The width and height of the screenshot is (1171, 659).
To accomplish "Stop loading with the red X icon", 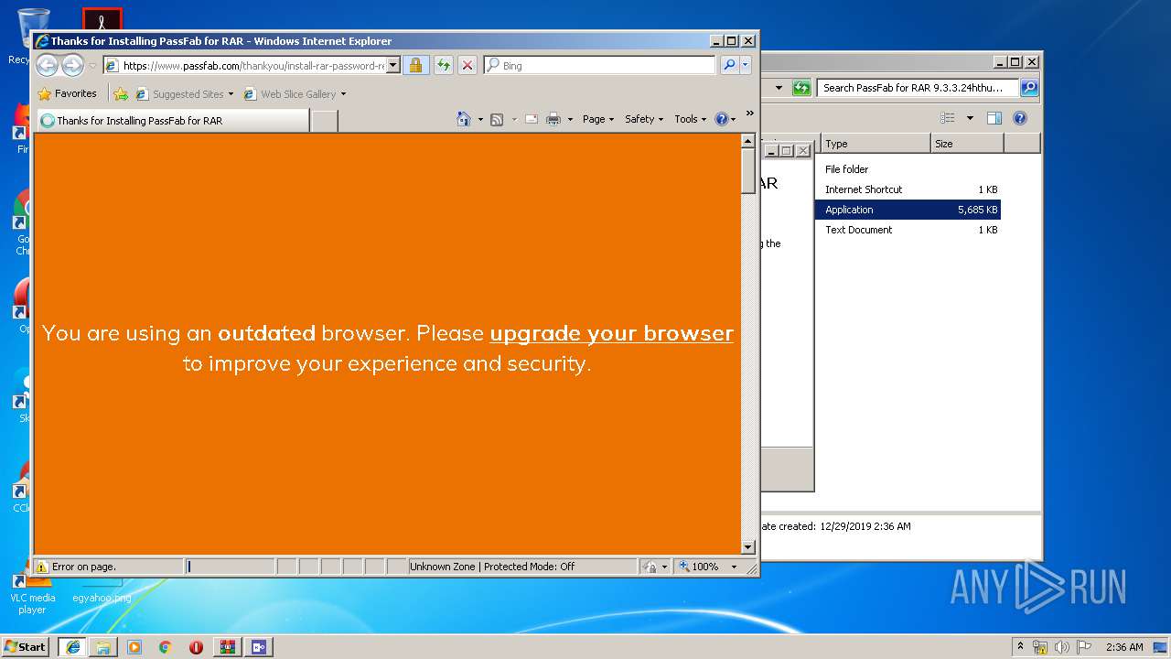I will tap(467, 65).
